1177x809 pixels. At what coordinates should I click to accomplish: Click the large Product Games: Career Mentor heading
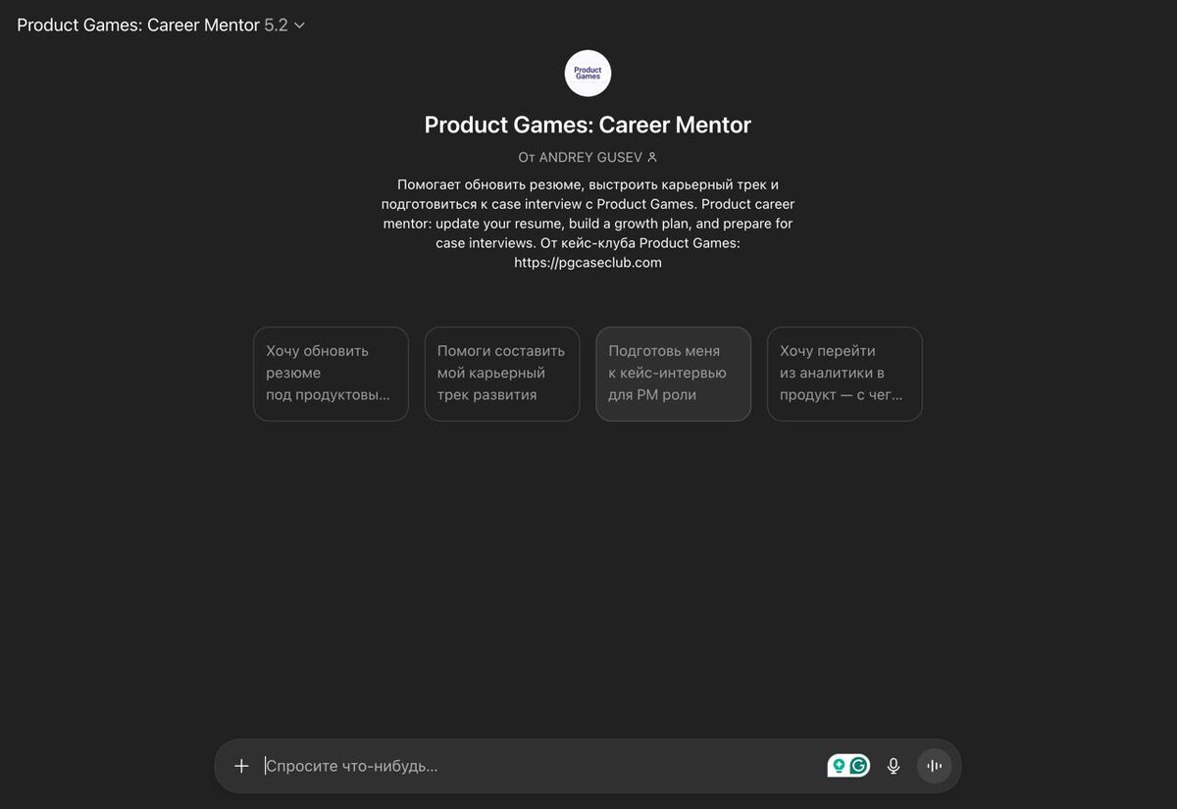tap(588, 125)
